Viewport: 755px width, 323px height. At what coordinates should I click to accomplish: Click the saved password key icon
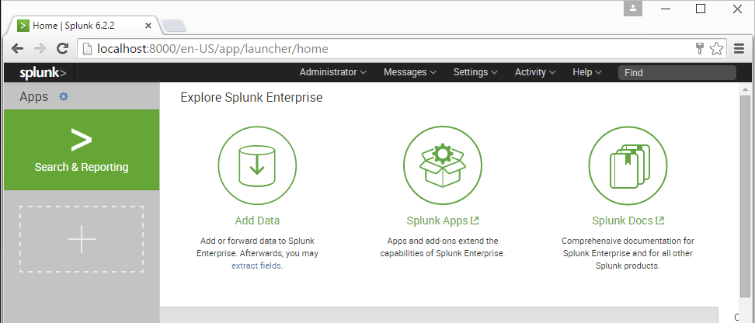click(x=700, y=48)
